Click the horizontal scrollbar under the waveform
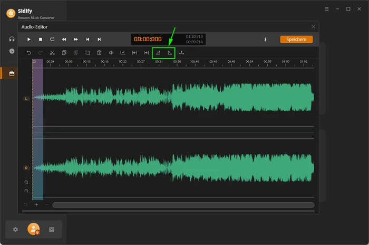Screen dimensions: 369x245 click(183, 205)
